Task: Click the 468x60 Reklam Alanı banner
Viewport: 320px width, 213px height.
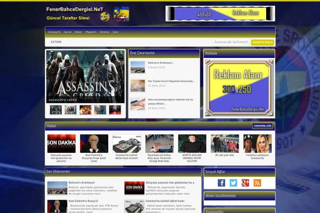Action: [x=220, y=14]
